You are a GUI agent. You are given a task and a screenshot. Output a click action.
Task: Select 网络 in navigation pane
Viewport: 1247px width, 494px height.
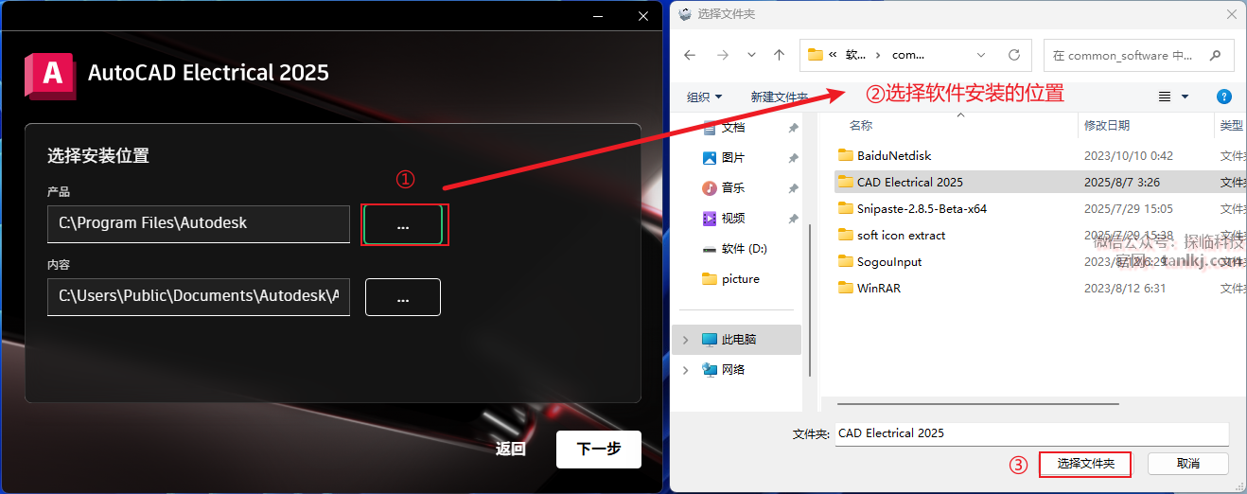coord(733,369)
